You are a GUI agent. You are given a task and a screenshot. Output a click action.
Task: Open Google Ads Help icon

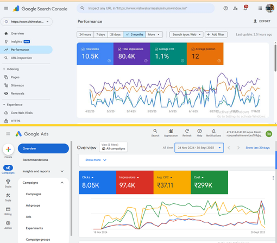click(199, 133)
